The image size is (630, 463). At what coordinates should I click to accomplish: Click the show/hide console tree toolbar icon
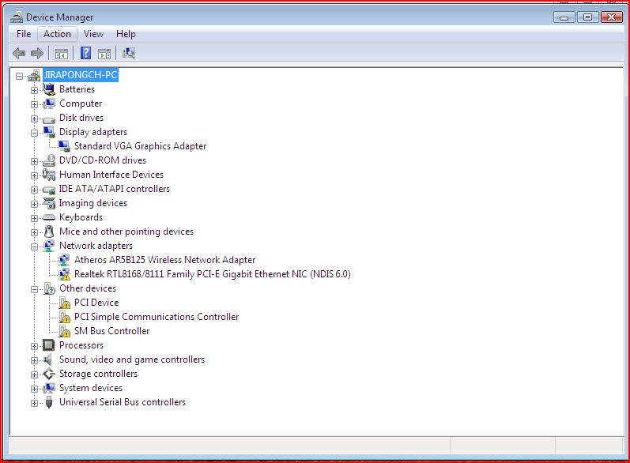(61, 54)
